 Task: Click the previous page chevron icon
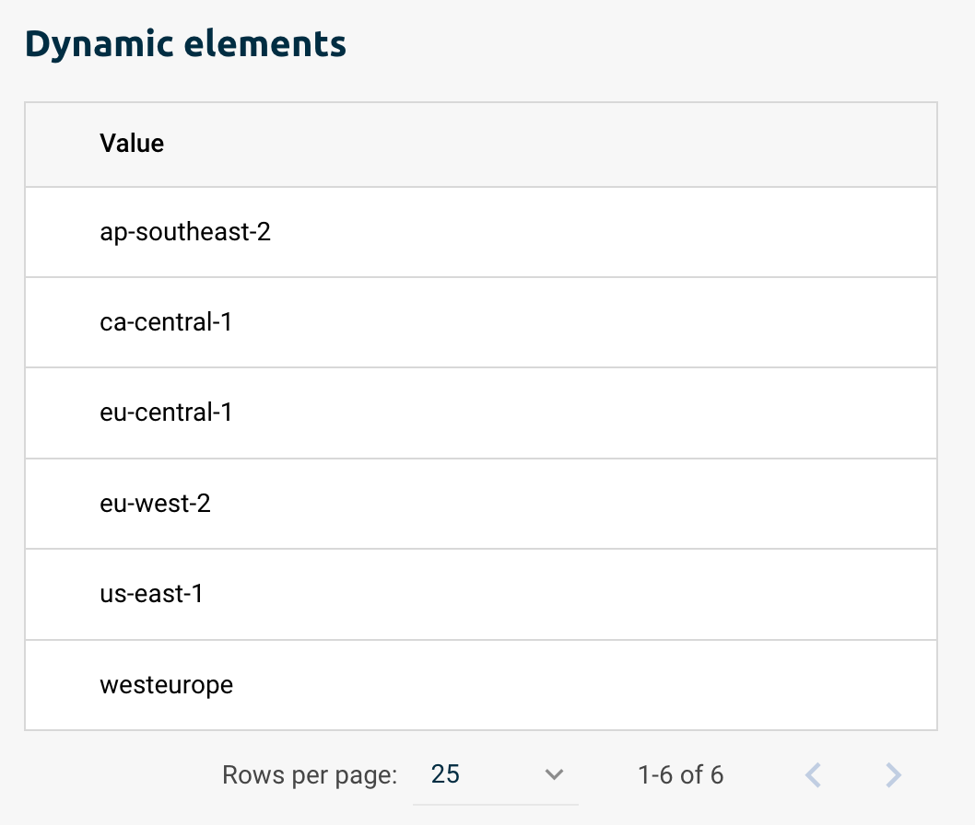click(814, 774)
